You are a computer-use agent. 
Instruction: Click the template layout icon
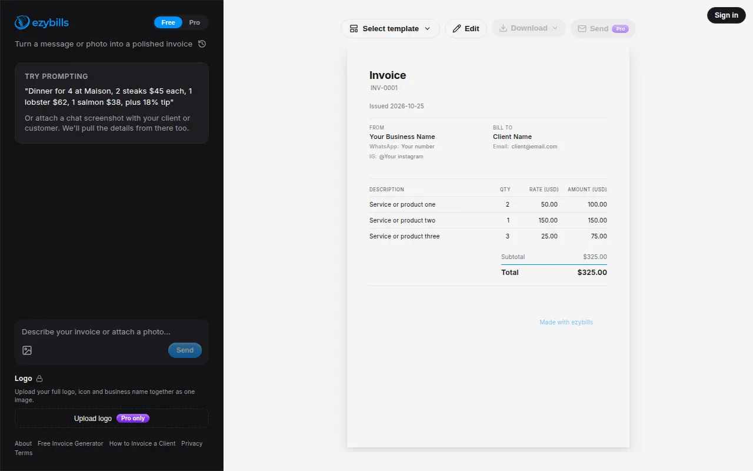click(354, 28)
